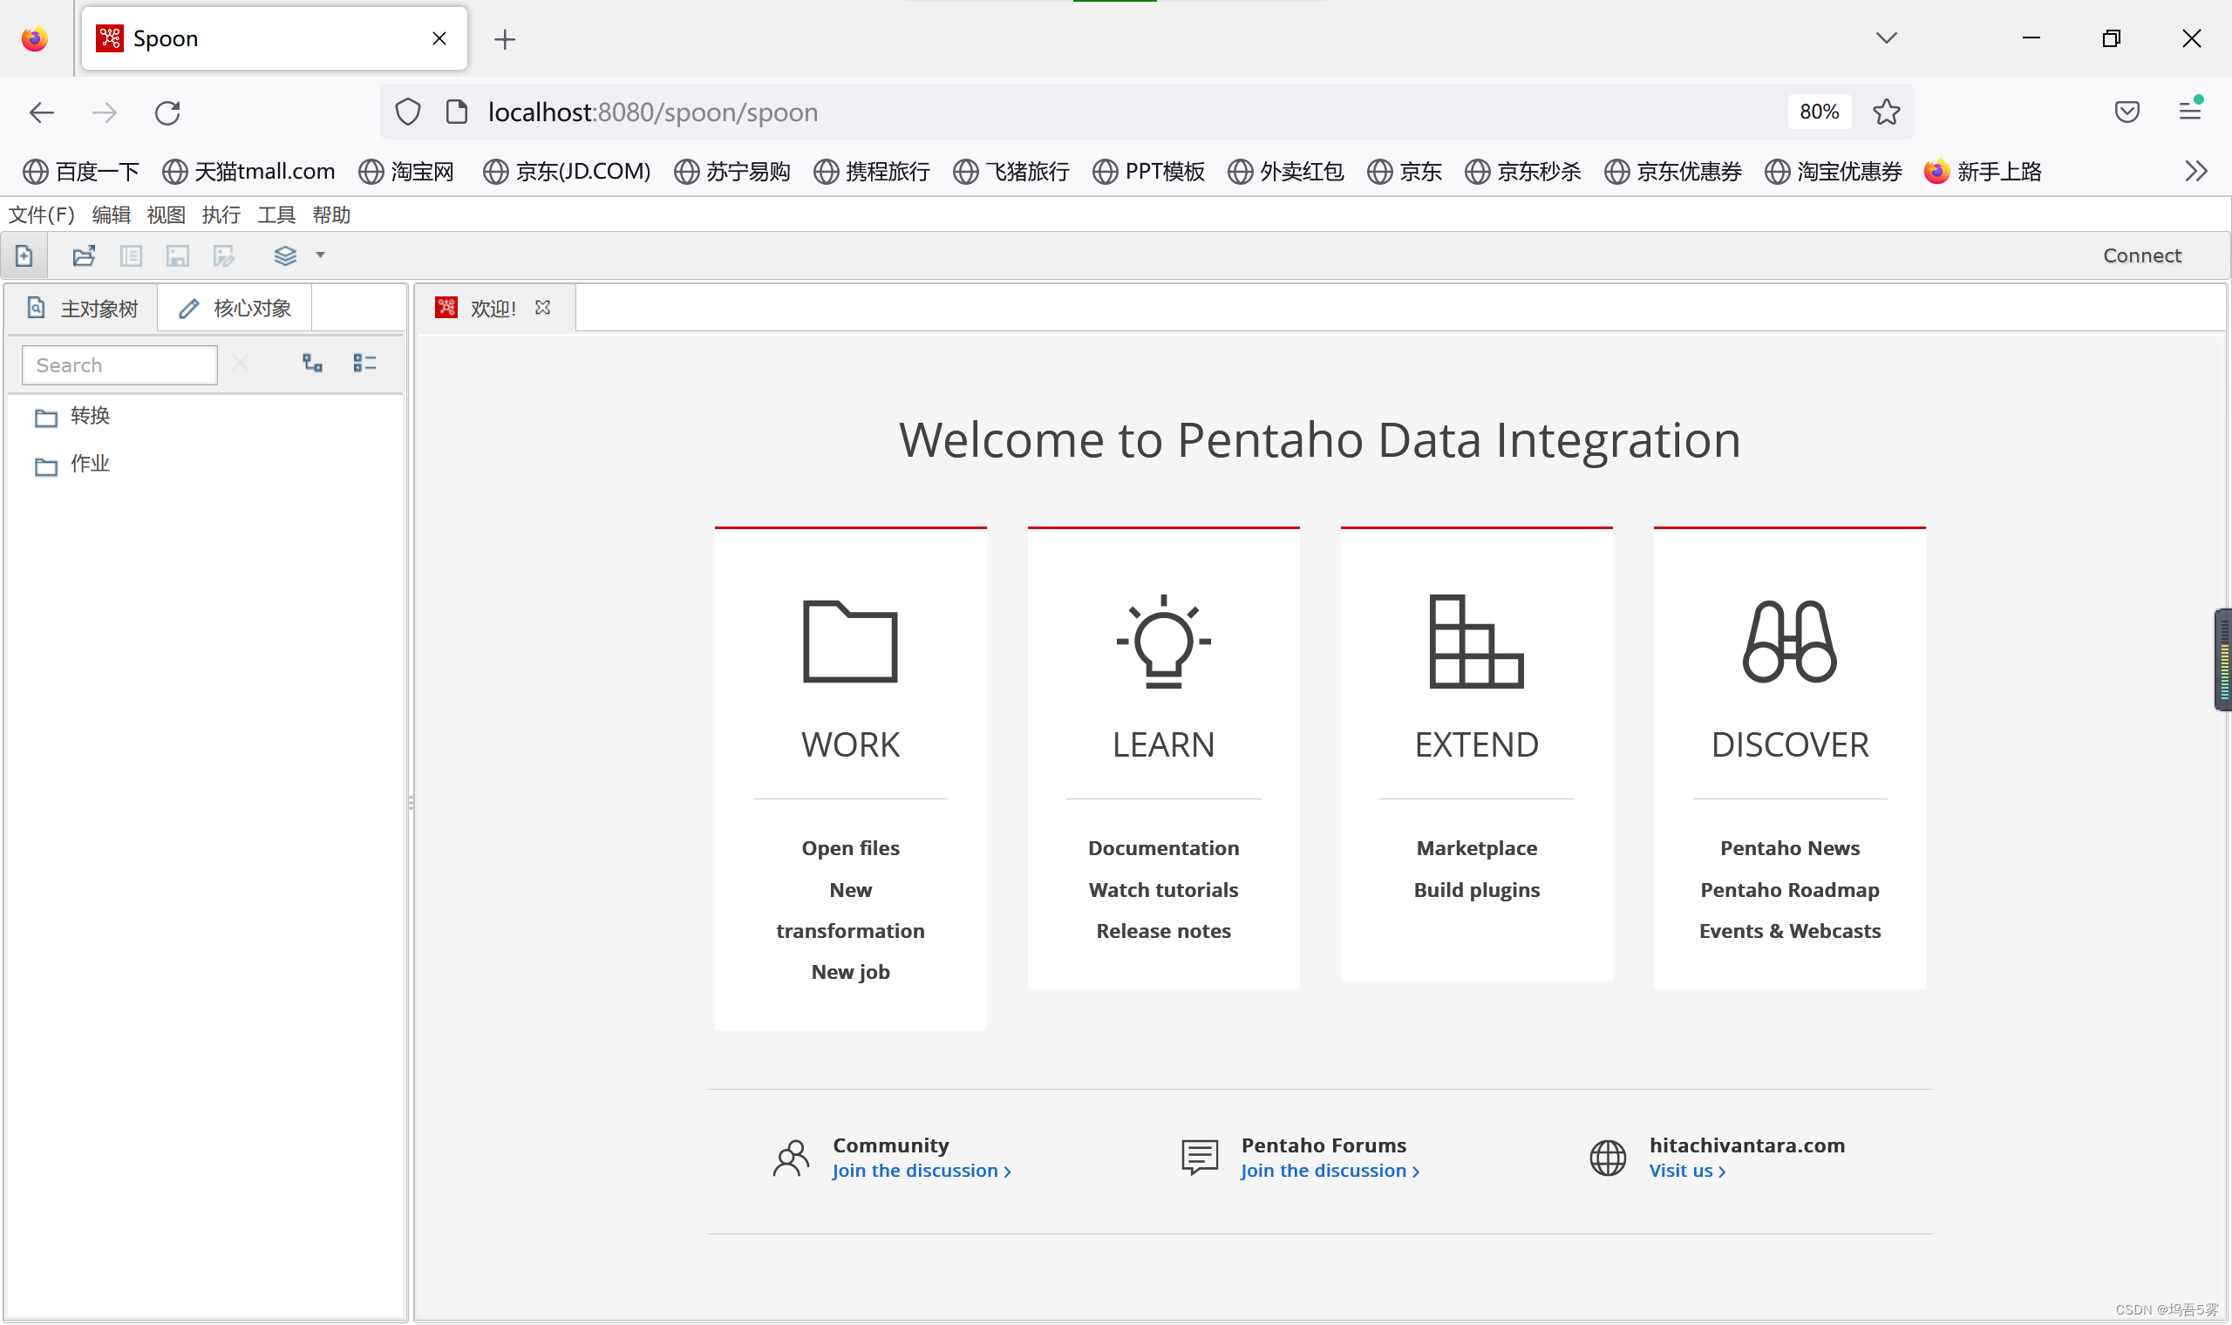Open the Marketplace link
Screen dimensions: 2232x1325
(x=1477, y=848)
